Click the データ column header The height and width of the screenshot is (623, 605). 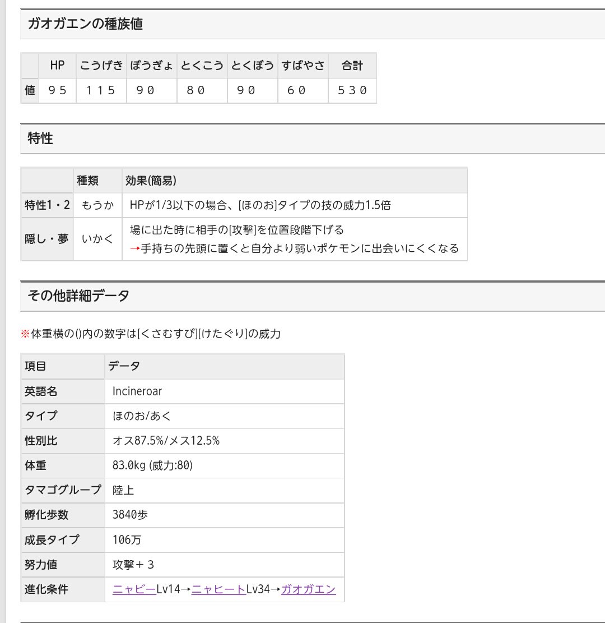pos(225,366)
